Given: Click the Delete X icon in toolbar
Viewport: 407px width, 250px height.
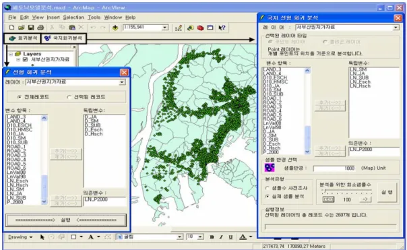Looking at the screenshot, I should click(x=82, y=27).
